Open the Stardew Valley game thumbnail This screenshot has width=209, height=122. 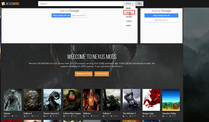171,100
